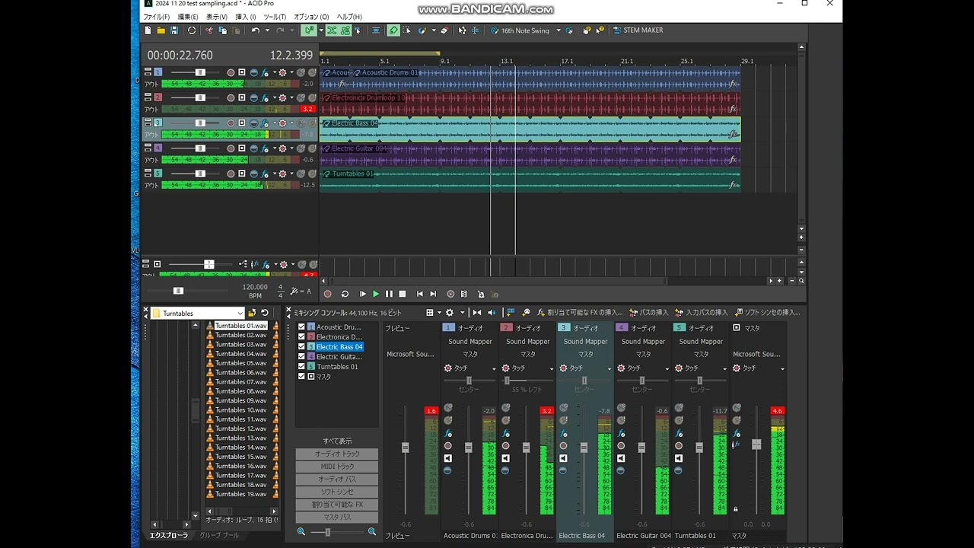
Task: Open the ファイル(F) menu
Action: click(157, 17)
